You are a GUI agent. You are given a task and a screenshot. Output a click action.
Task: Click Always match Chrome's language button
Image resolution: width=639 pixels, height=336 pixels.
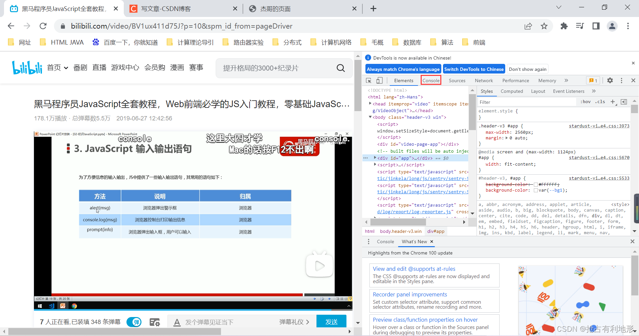click(x=403, y=69)
